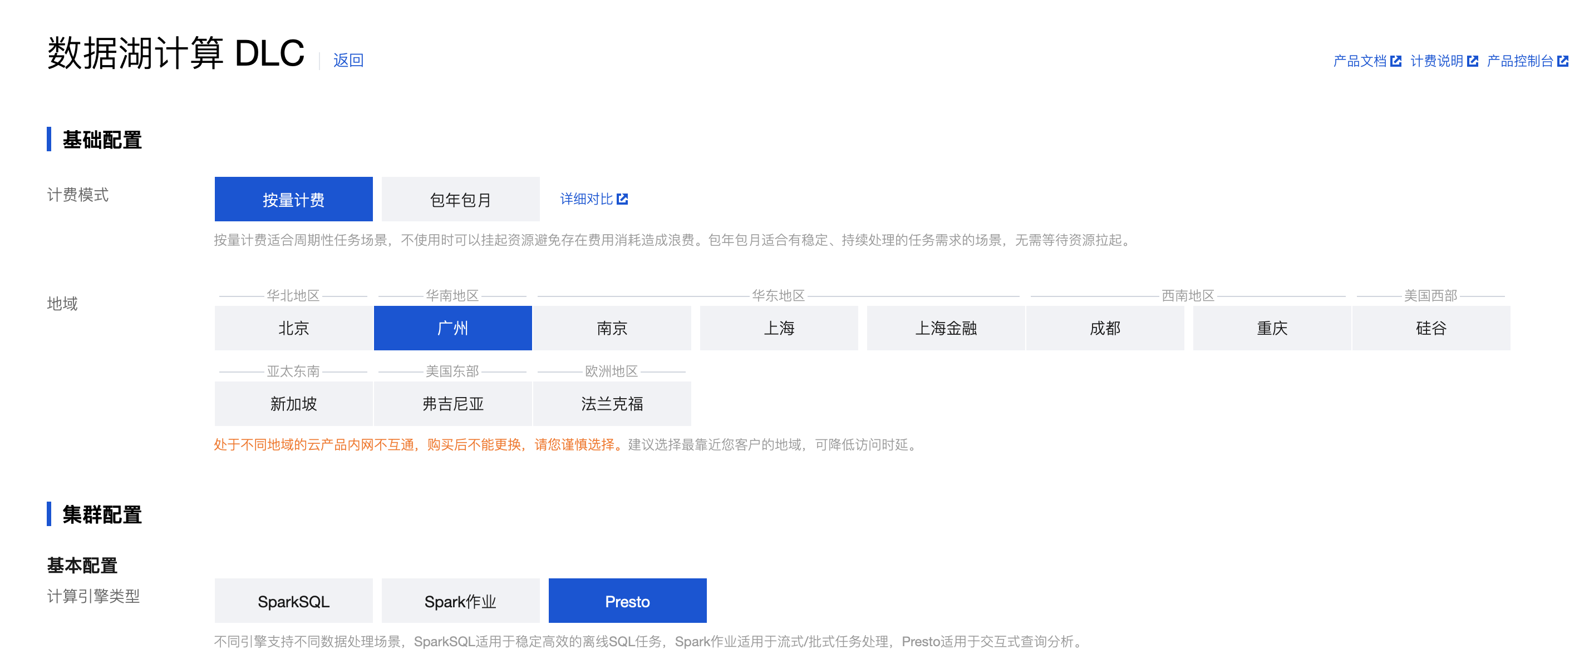Viewport: 1594px width, 664px height.
Task: Open 产品文档 link
Action: click(1360, 61)
